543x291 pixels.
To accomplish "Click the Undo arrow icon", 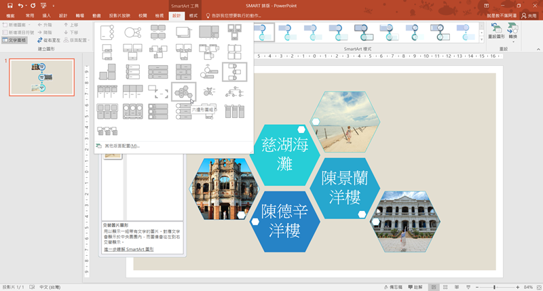I will click(21, 5).
